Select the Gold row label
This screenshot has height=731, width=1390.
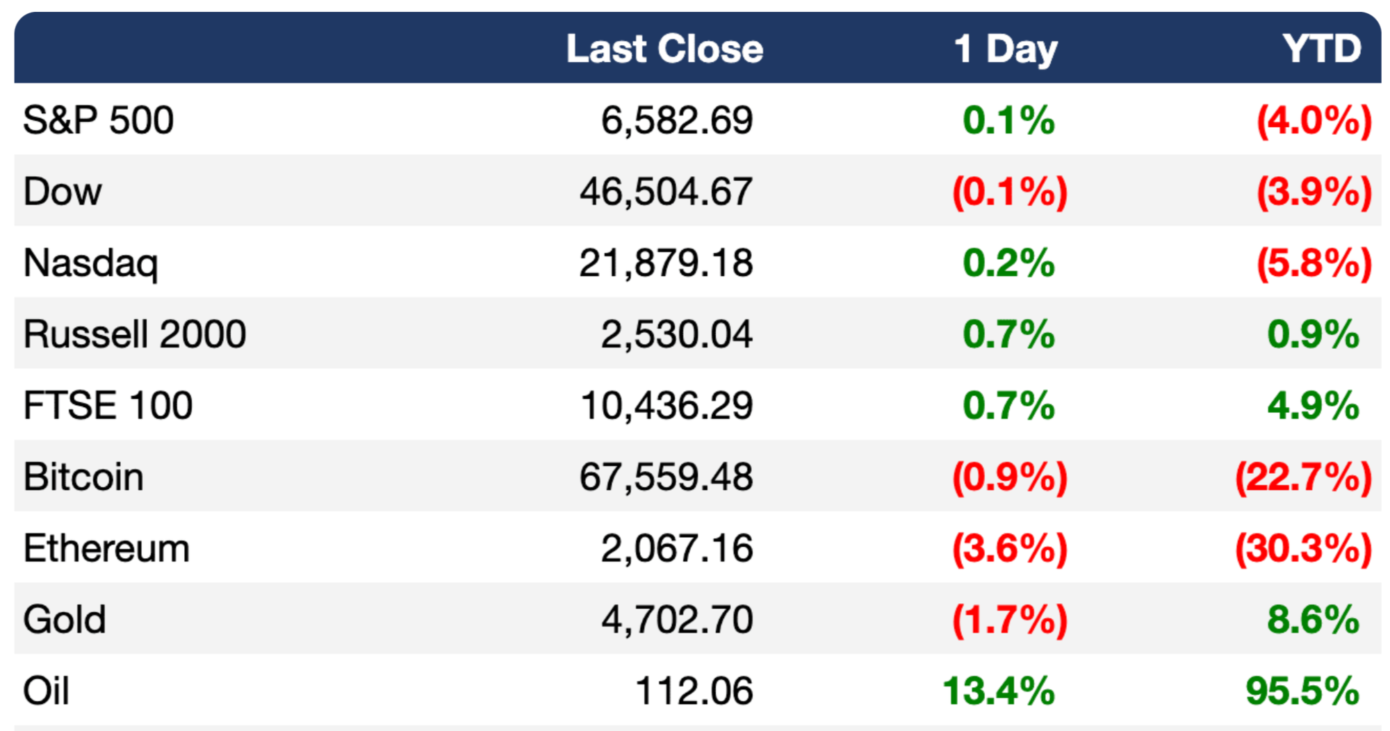(64, 620)
